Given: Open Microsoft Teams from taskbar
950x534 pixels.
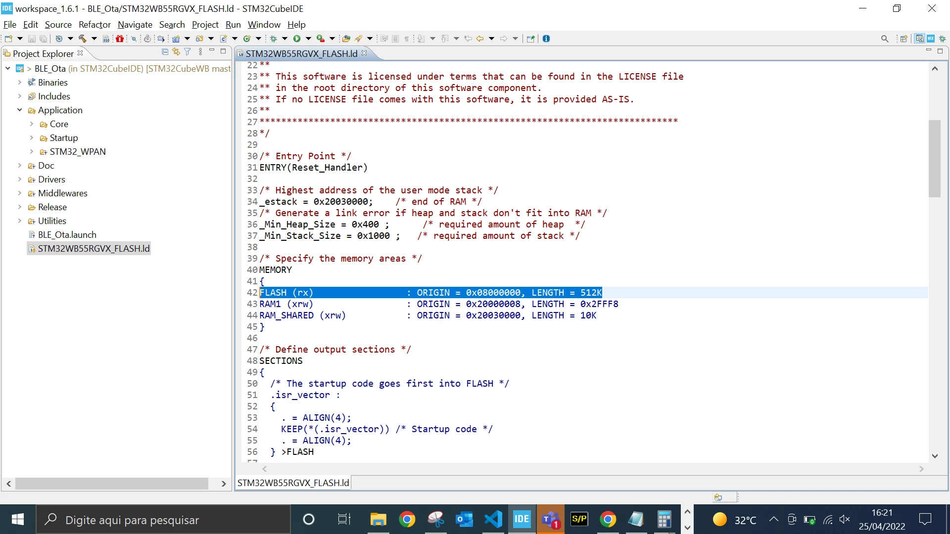Looking at the screenshot, I should (x=551, y=520).
